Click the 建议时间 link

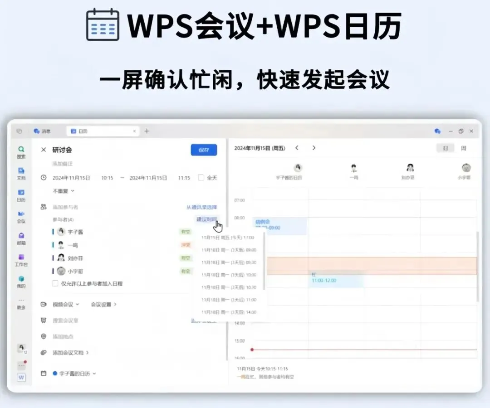coord(206,219)
